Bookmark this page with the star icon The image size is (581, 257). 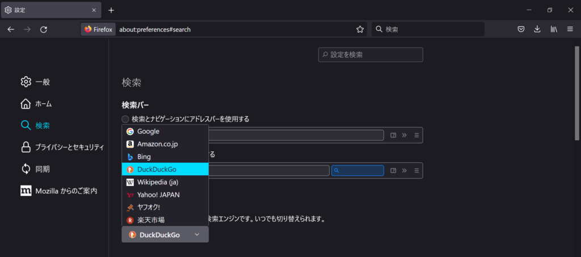[x=360, y=30]
